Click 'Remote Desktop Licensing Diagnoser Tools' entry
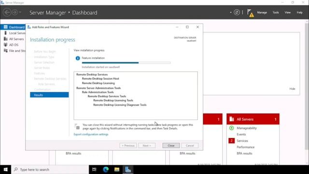The image size is (309, 174). 120,105
